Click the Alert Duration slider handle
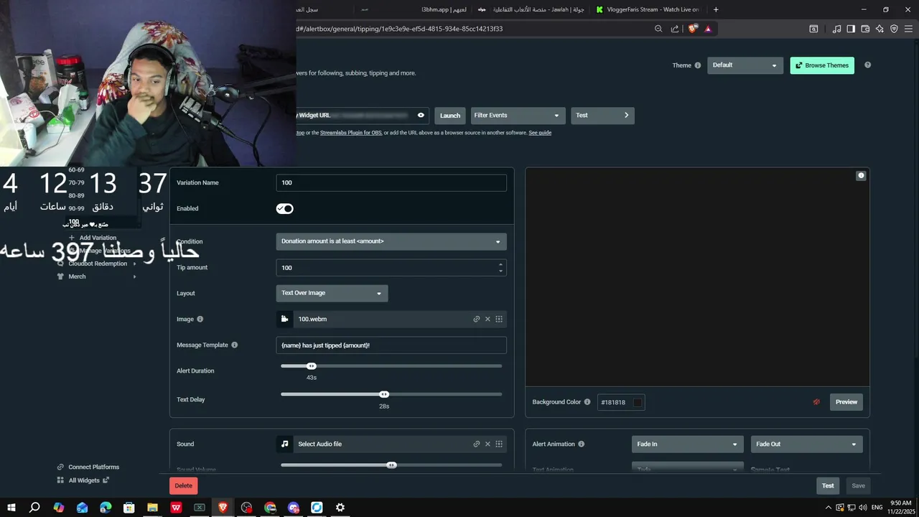919x517 pixels. pyautogui.click(x=312, y=366)
